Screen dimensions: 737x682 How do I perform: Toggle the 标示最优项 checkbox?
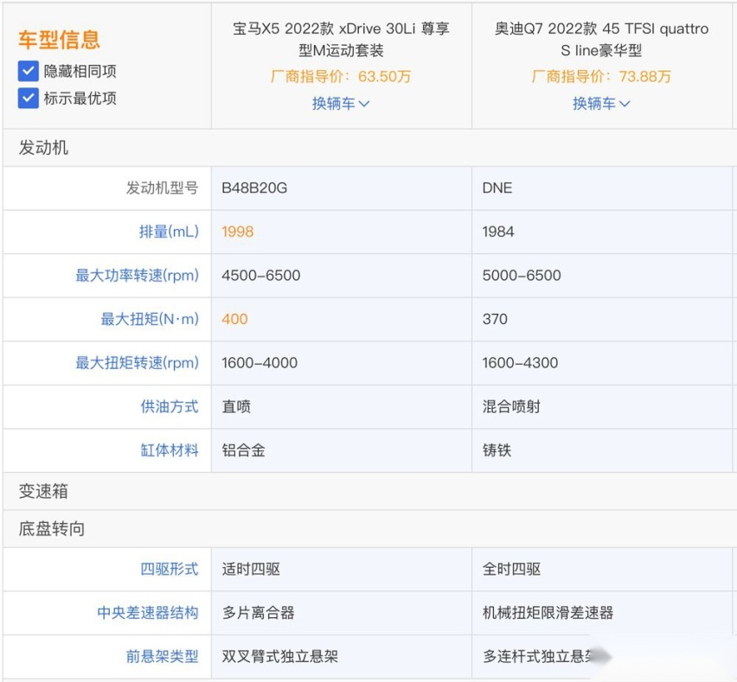pyautogui.click(x=29, y=99)
